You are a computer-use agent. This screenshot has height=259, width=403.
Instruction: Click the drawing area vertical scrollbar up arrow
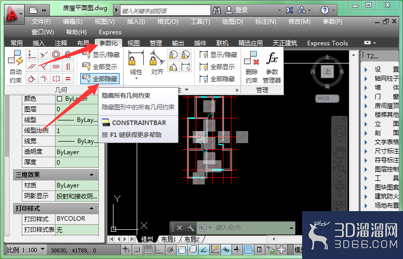(354, 55)
